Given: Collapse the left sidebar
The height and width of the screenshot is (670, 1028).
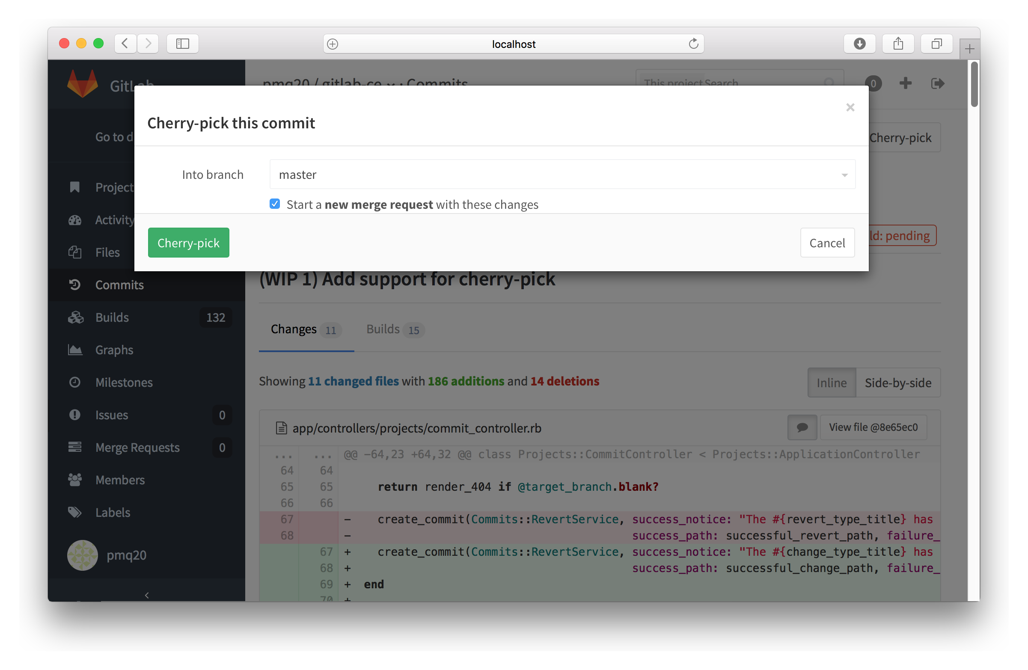Looking at the screenshot, I should pos(146,594).
